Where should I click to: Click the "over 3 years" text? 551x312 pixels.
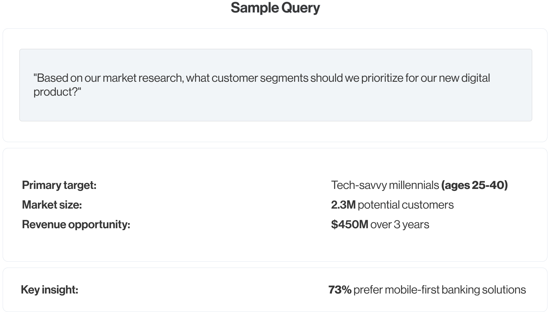pos(400,224)
